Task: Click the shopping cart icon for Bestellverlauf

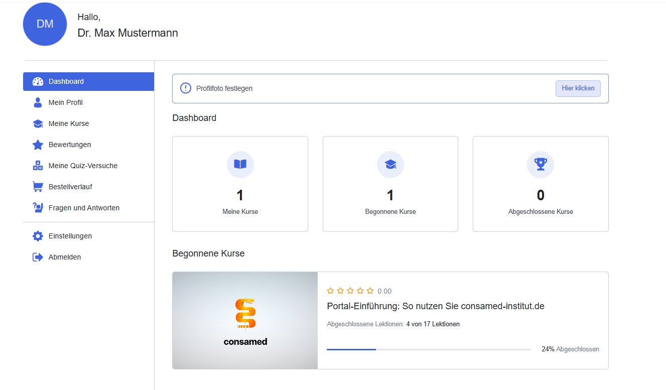Action: coord(38,187)
